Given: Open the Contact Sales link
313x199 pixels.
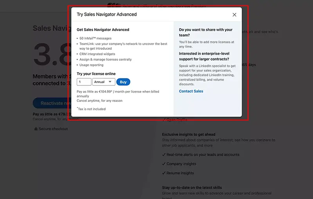Looking at the screenshot, I should [191, 91].
